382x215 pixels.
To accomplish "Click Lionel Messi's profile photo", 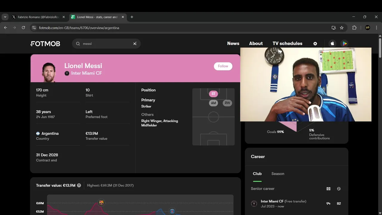I will coord(49,72).
